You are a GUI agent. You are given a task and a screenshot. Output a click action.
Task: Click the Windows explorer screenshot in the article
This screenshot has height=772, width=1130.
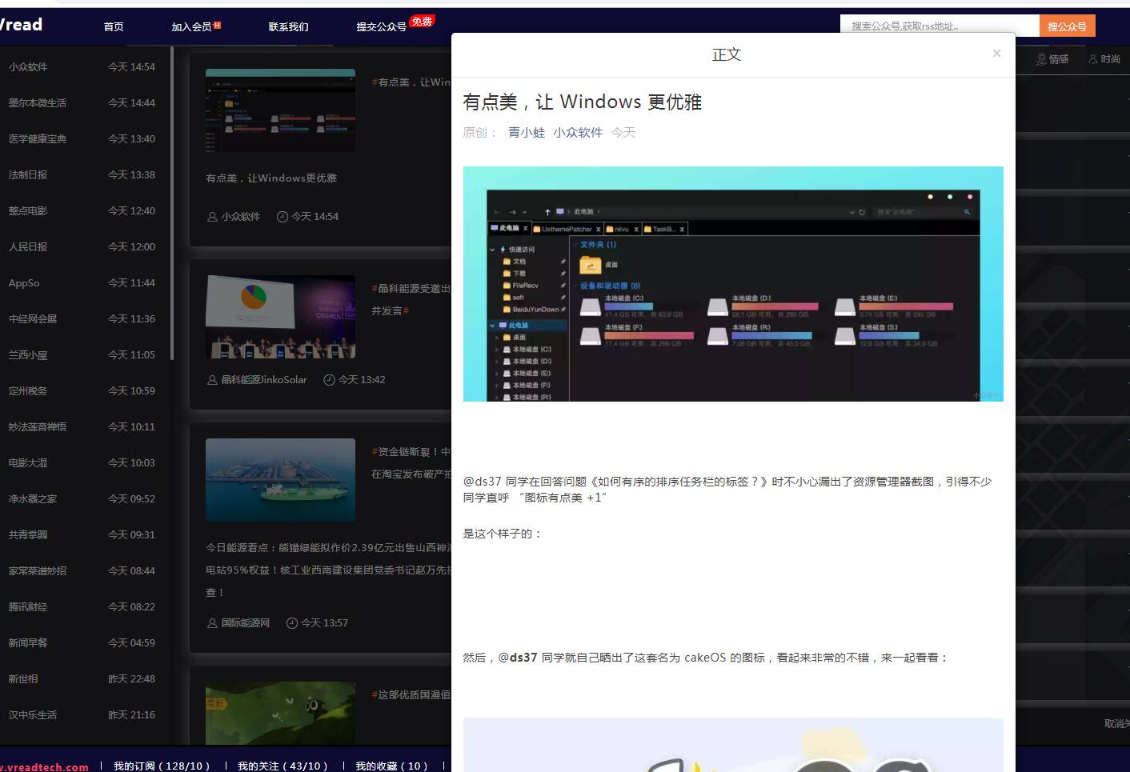(x=733, y=284)
